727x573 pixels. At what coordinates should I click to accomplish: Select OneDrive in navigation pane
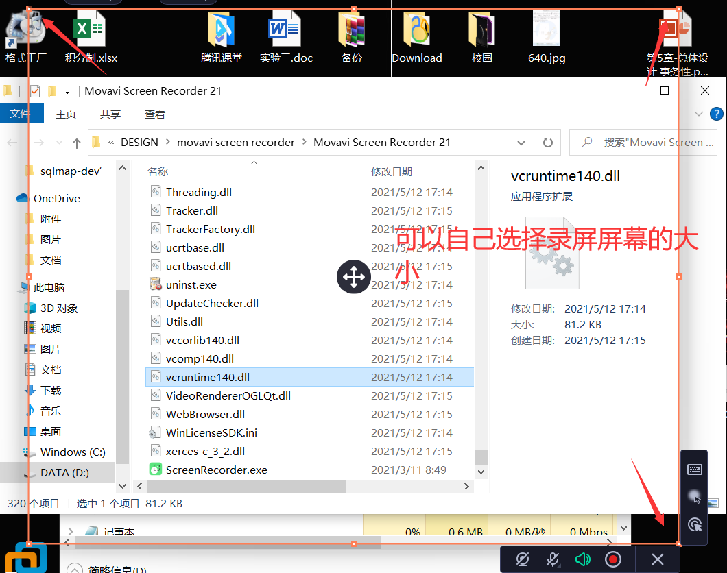click(x=56, y=198)
